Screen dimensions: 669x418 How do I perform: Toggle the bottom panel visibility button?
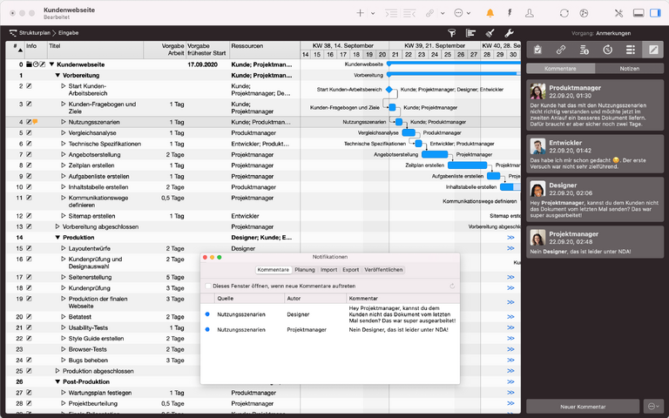(x=638, y=13)
